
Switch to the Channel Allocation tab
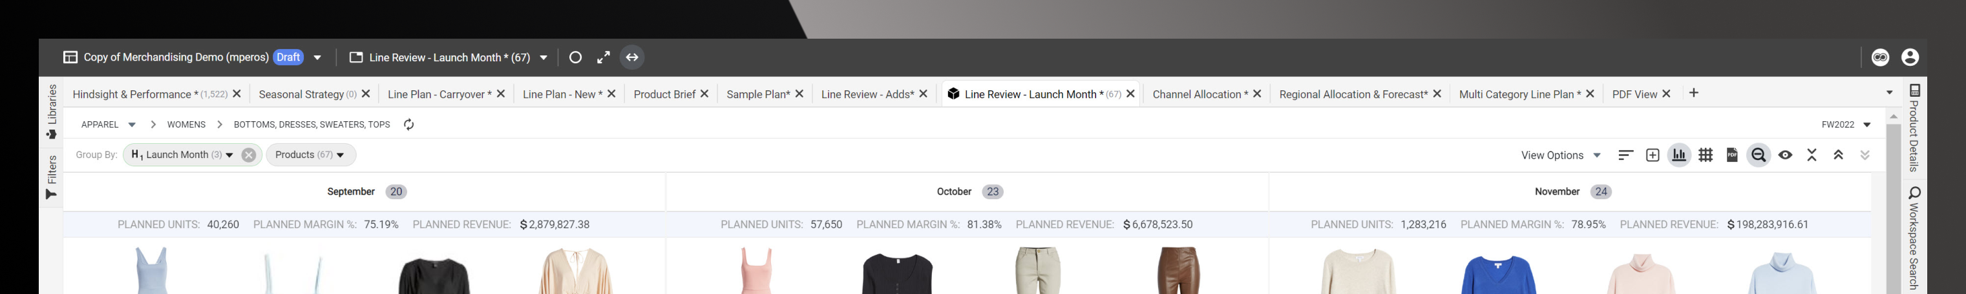[x=1200, y=94]
